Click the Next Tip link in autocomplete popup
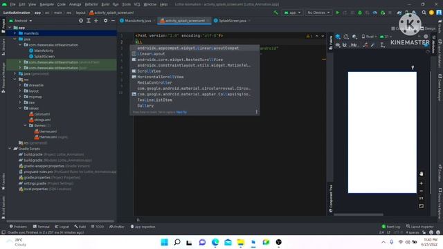 [x=181, y=112]
